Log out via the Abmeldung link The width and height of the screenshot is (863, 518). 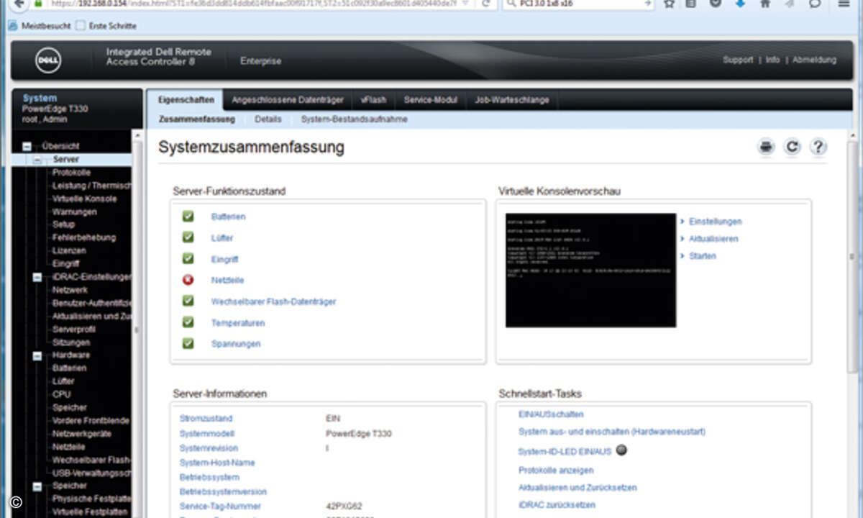(x=814, y=60)
